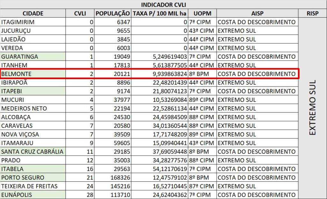
Task: Click the POPULAÇÃO column header
Action: pos(113,13)
